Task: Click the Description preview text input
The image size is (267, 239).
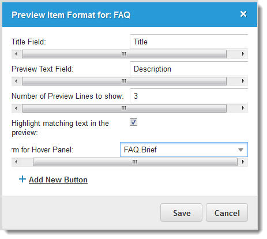Action: (189, 69)
